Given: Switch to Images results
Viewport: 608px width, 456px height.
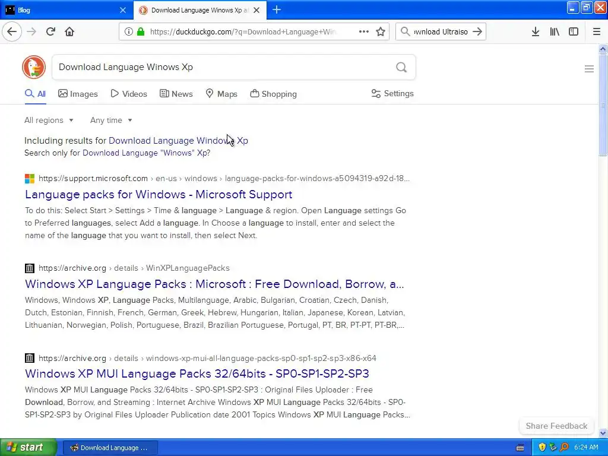Looking at the screenshot, I should 78,94.
